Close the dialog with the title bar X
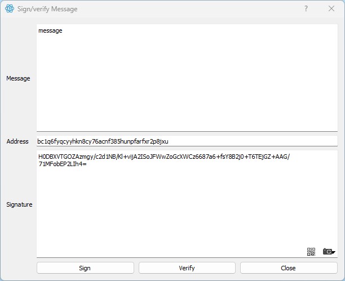 tap(331, 9)
